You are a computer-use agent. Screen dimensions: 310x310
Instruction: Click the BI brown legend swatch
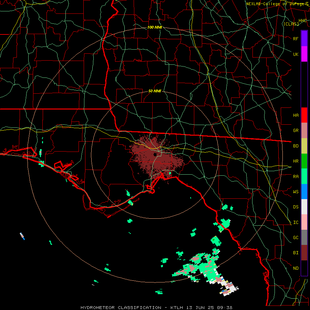coord(304,253)
